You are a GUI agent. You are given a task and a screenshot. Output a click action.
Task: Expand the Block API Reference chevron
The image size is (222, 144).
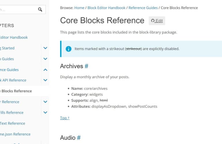click(x=45, y=80)
